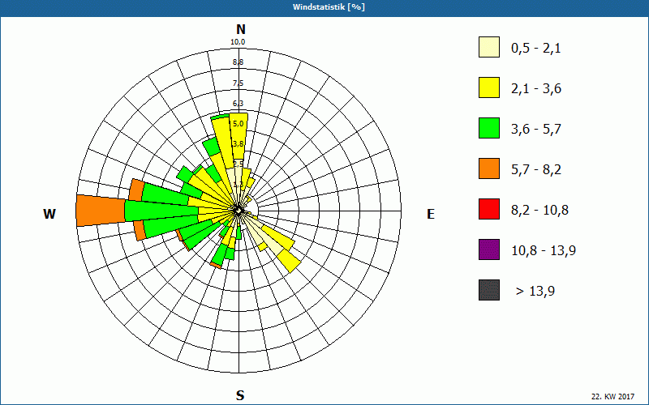The width and height of the screenshot is (649, 405).
Task: Click the '6,3' radial axis value
Action: (238, 104)
